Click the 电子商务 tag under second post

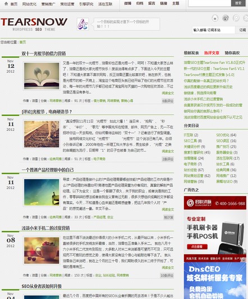pos(99,159)
